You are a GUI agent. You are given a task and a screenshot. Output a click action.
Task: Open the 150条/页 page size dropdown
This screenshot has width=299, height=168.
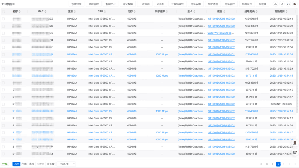pos(67,164)
